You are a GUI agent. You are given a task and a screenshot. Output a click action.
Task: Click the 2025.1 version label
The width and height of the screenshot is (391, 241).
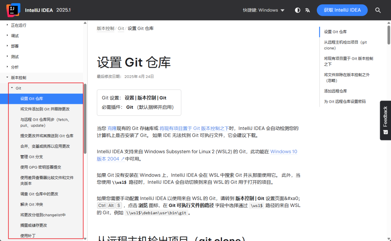click(64, 10)
